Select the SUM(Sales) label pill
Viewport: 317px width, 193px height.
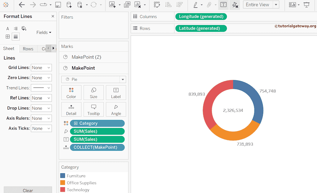point(97,139)
